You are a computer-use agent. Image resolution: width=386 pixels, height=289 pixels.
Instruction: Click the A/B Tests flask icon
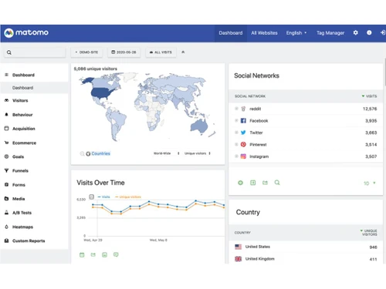(x=7, y=213)
